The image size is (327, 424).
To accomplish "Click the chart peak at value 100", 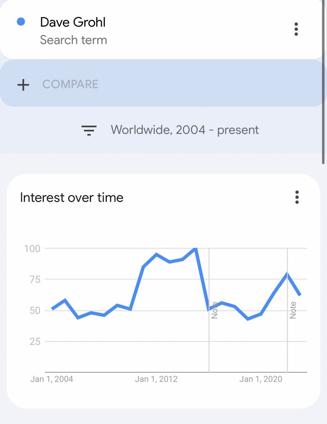I will (195, 248).
